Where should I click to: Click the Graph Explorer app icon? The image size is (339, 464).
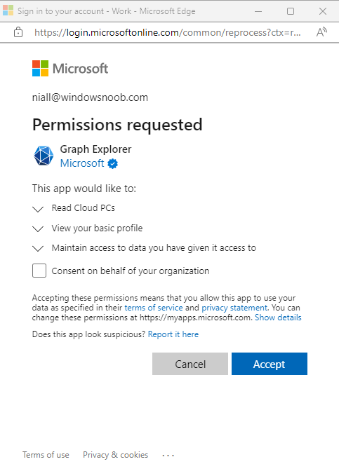tap(44, 156)
